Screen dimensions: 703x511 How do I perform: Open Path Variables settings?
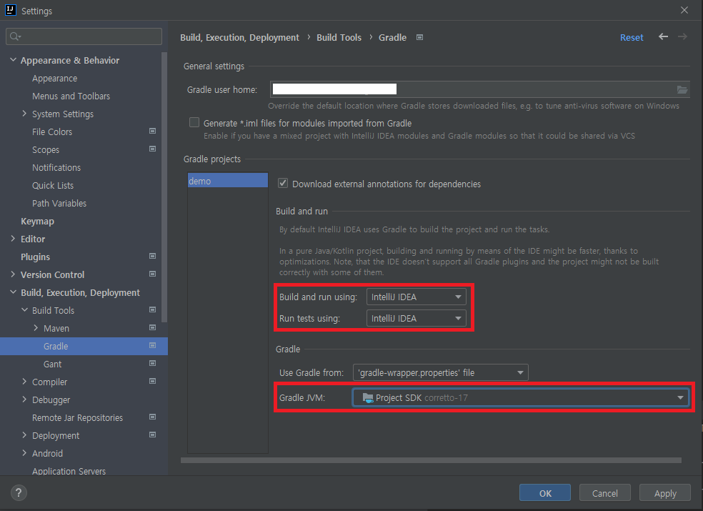(x=59, y=203)
